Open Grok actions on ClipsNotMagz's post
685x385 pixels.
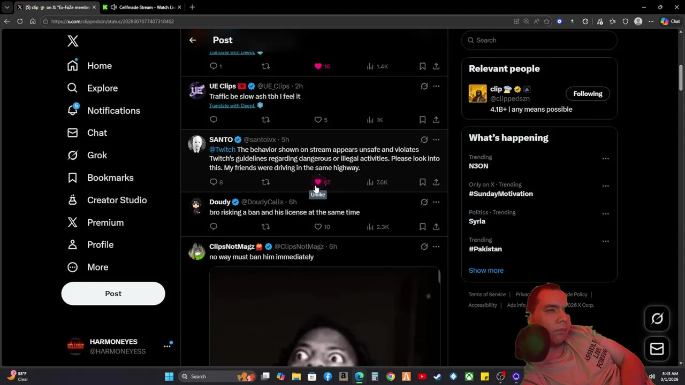point(424,247)
